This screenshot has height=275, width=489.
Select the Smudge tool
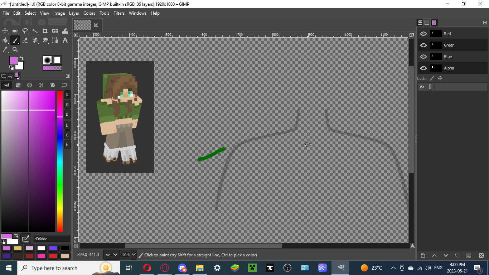tap(45, 40)
